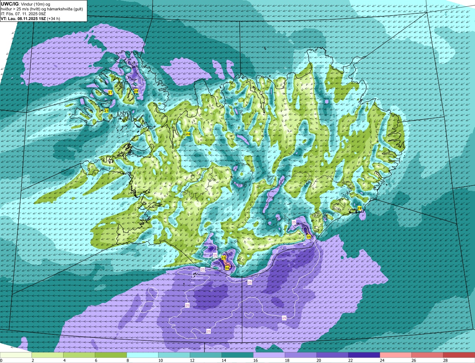Click the yellow 28 gust label in Westfjords
The width and height of the screenshot is (475, 363).
coord(136,91)
